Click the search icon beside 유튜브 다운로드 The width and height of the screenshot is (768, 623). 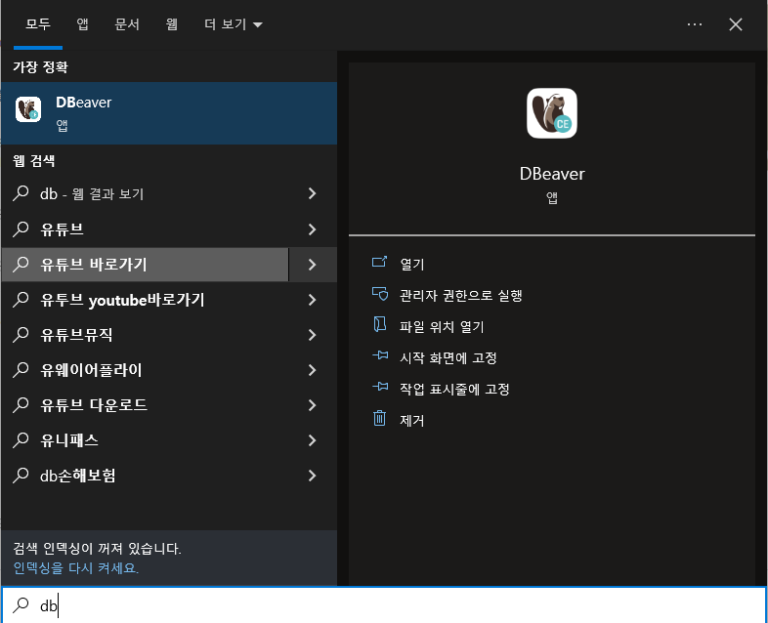(x=21, y=405)
